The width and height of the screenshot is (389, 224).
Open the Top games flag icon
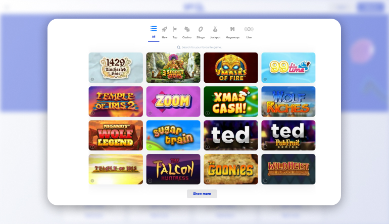[175, 29]
